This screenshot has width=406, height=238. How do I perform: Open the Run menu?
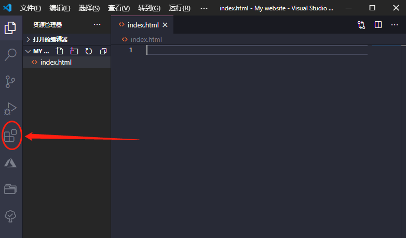point(180,8)
